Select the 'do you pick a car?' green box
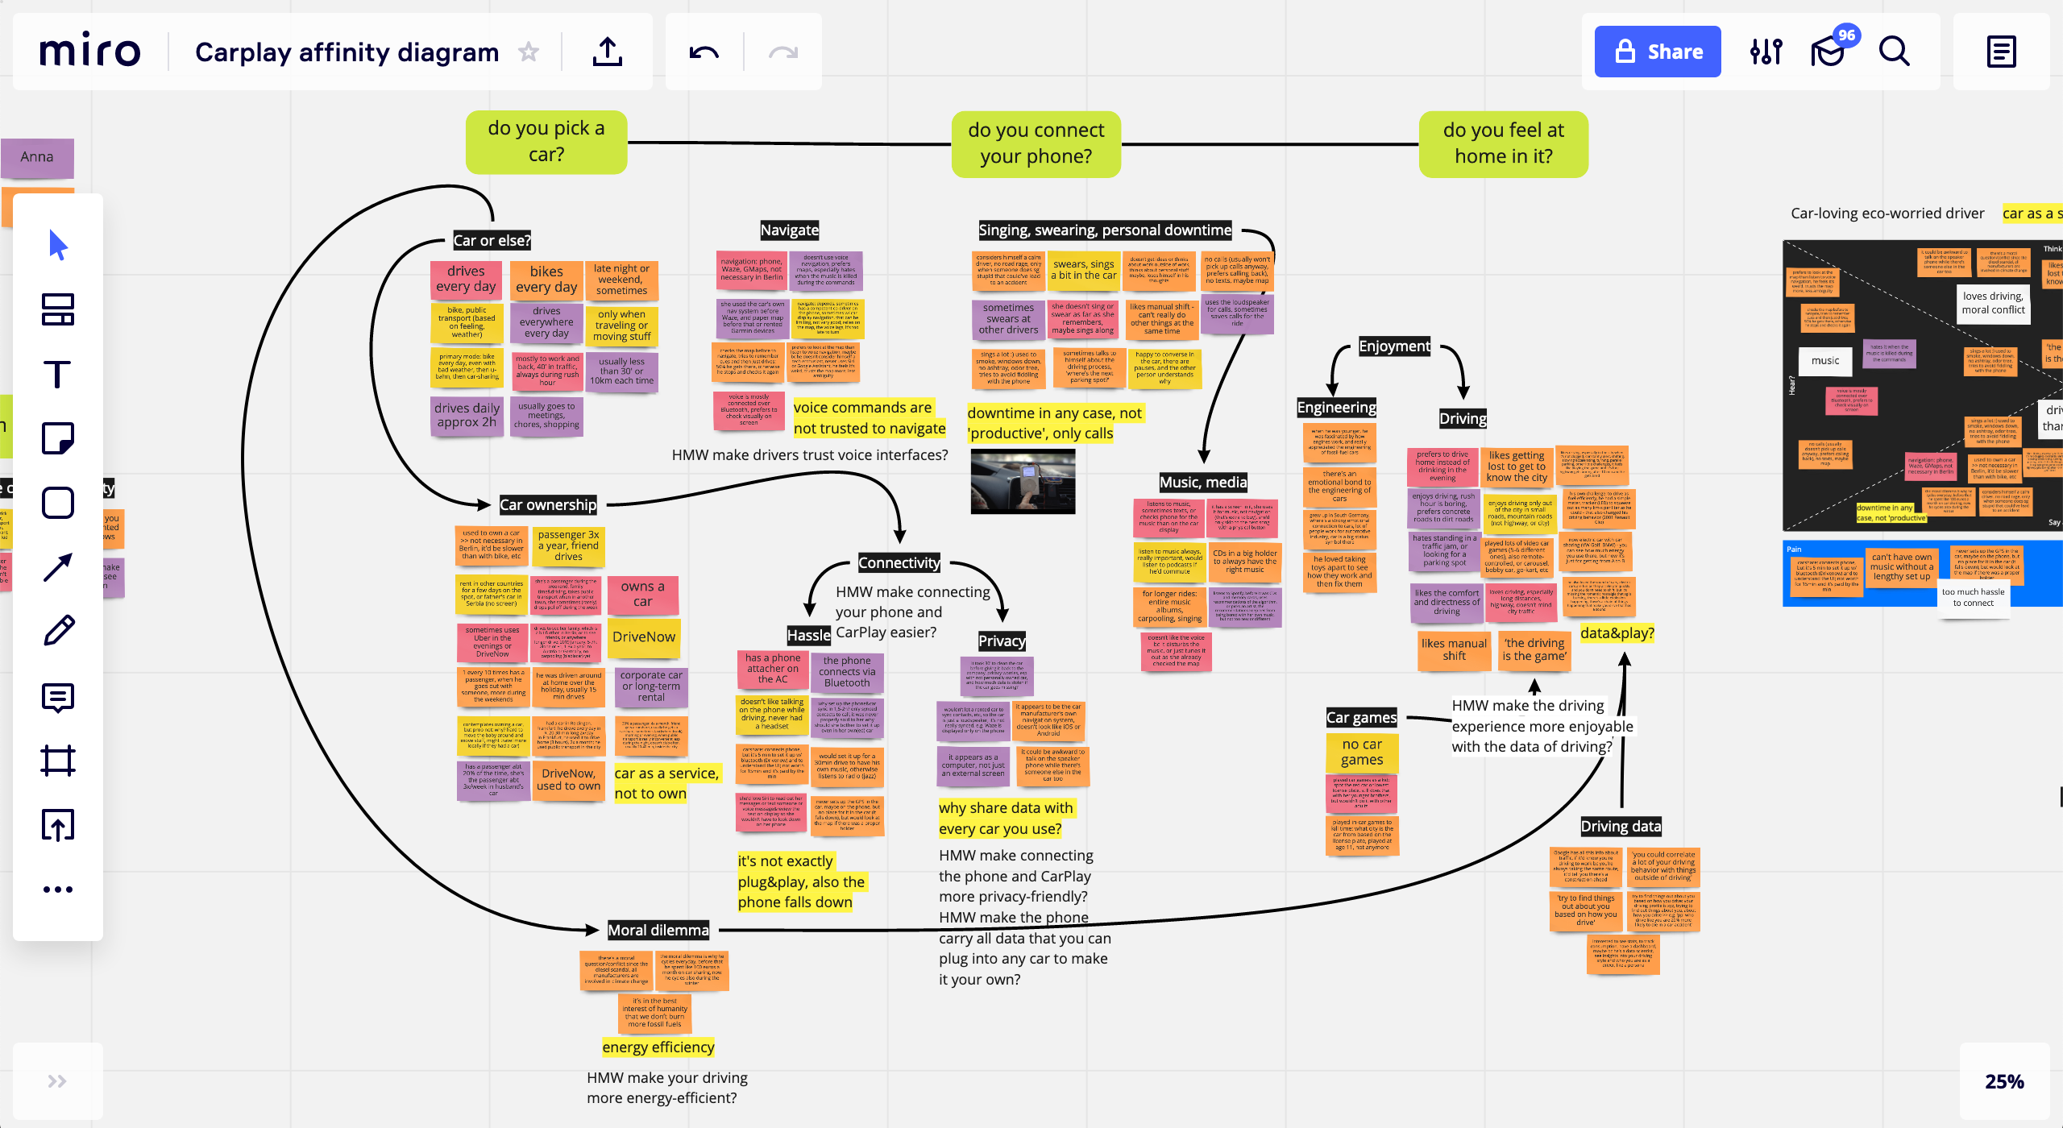This screenshot has width=2063, height=1128. 546,142
